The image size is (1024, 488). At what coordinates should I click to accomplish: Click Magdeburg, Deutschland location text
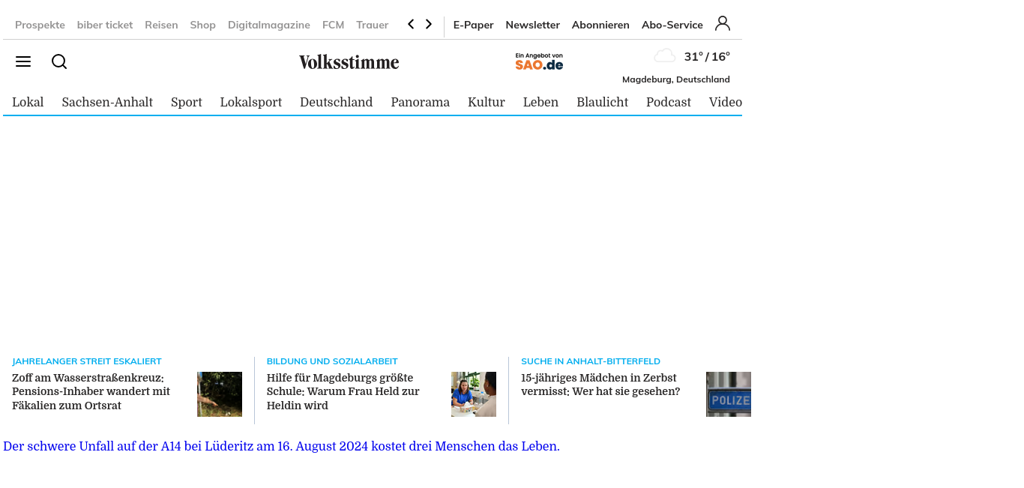[676, 79]
